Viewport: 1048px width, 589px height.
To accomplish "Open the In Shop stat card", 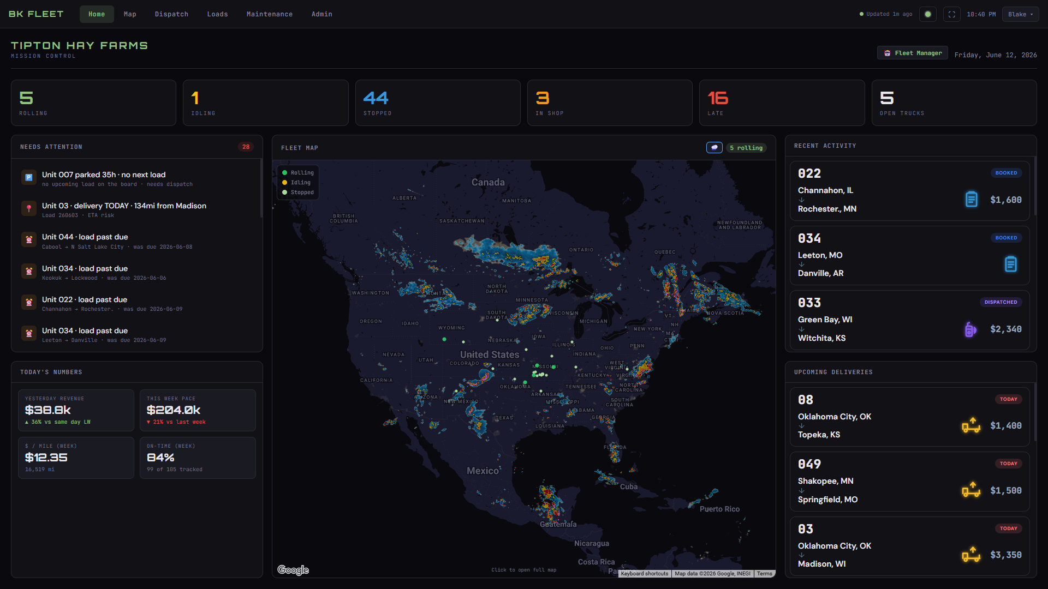I will (x=610, y=103).
